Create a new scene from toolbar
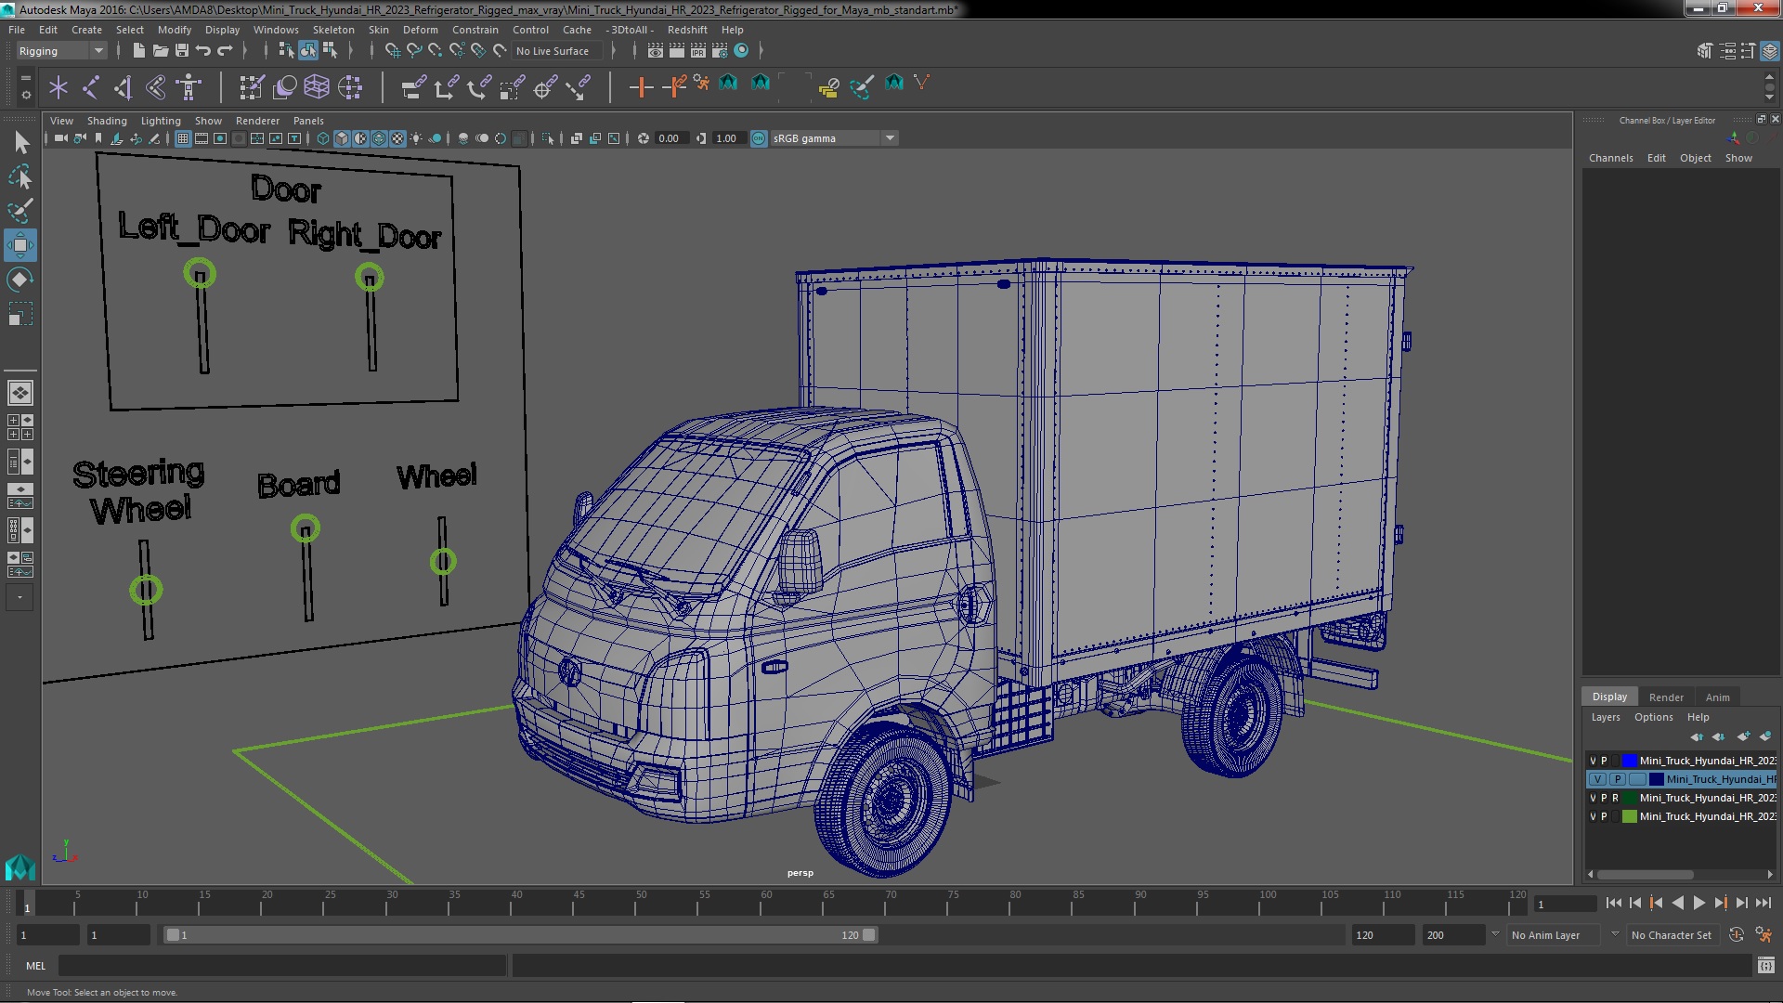 (138, 50)
